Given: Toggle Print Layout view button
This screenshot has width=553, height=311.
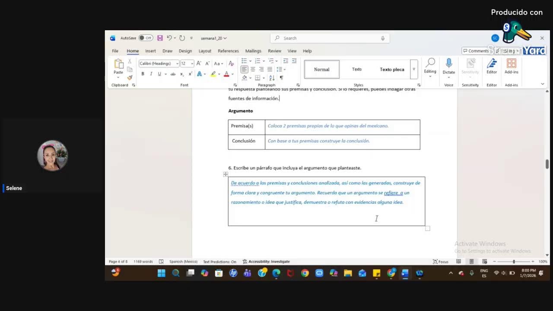Looking at the screenshot, I should (x=471, y=261).
